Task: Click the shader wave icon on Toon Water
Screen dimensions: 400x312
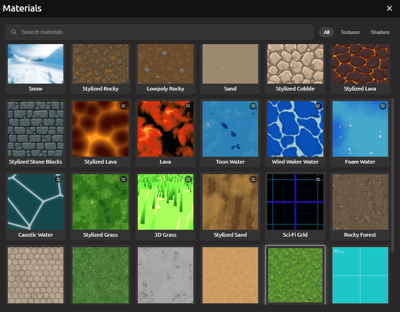Action: (x=253, y=106)
